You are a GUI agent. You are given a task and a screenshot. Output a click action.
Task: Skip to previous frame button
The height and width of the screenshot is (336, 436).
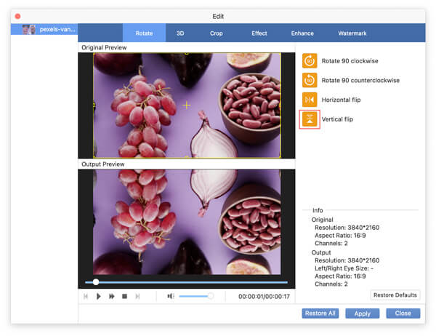pos(86,297)
